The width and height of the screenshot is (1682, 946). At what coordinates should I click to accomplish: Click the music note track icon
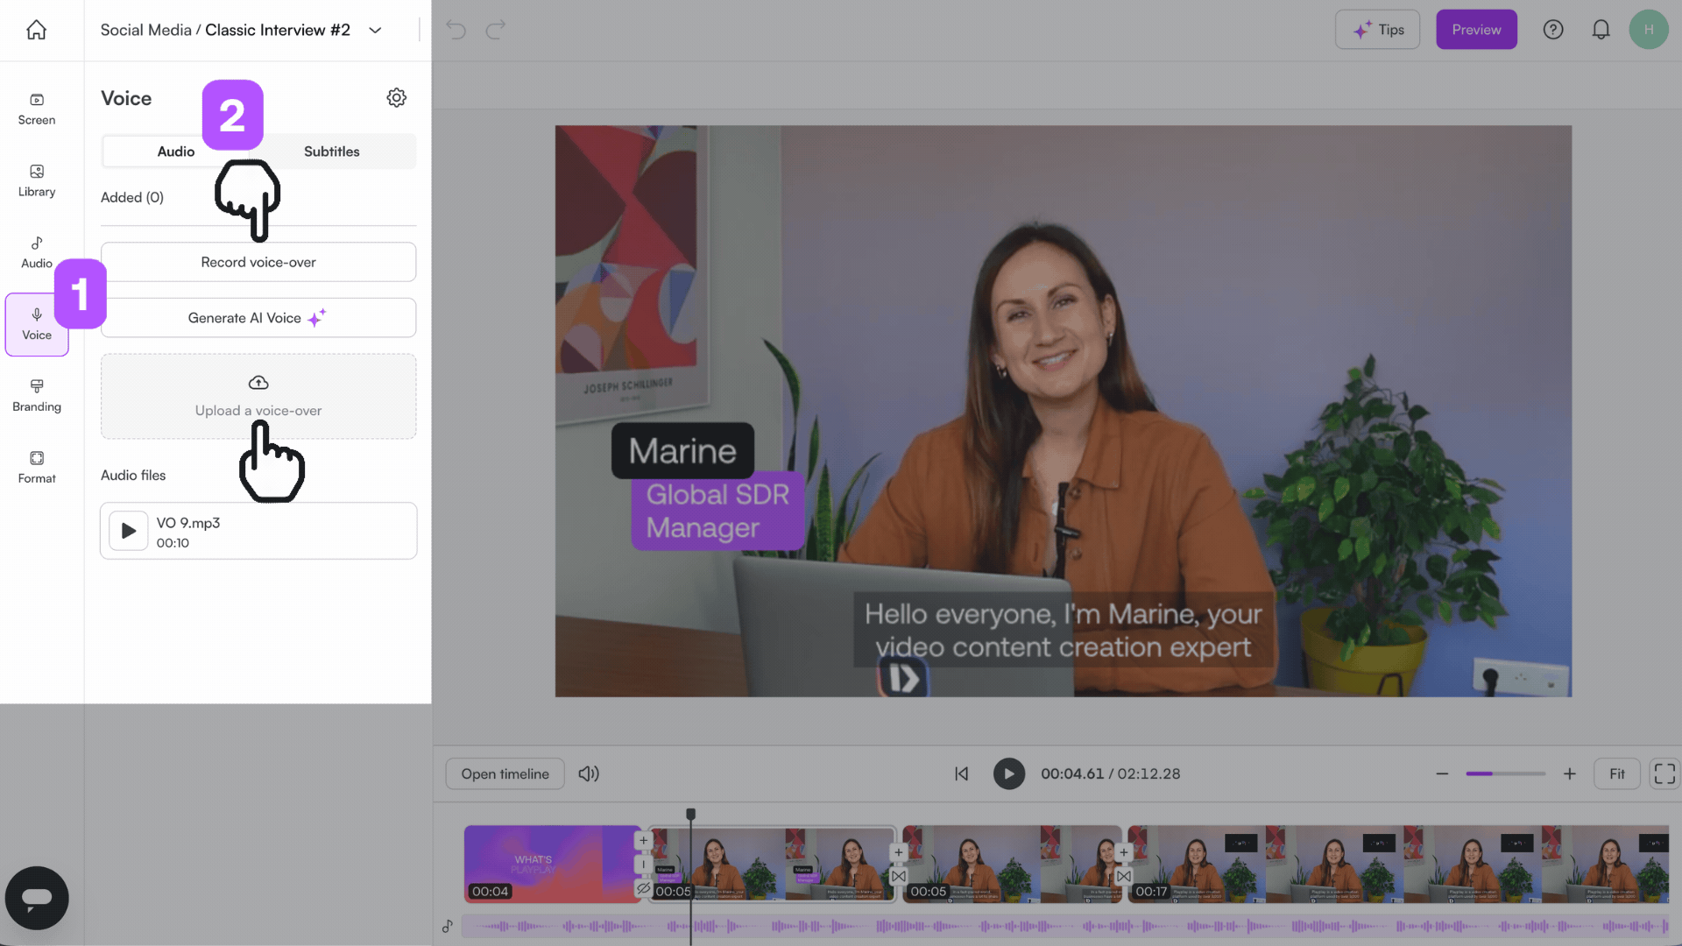click(448, 926)
